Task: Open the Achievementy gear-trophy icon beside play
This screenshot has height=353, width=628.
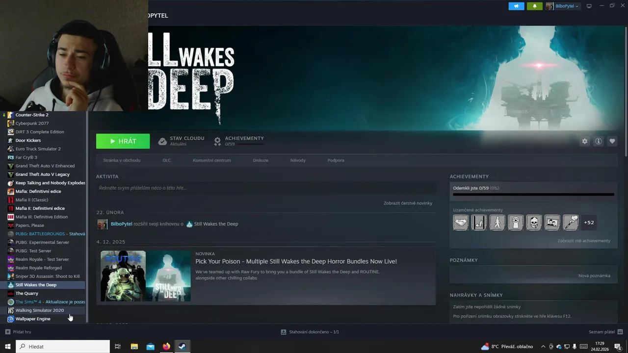Action: 217,141
